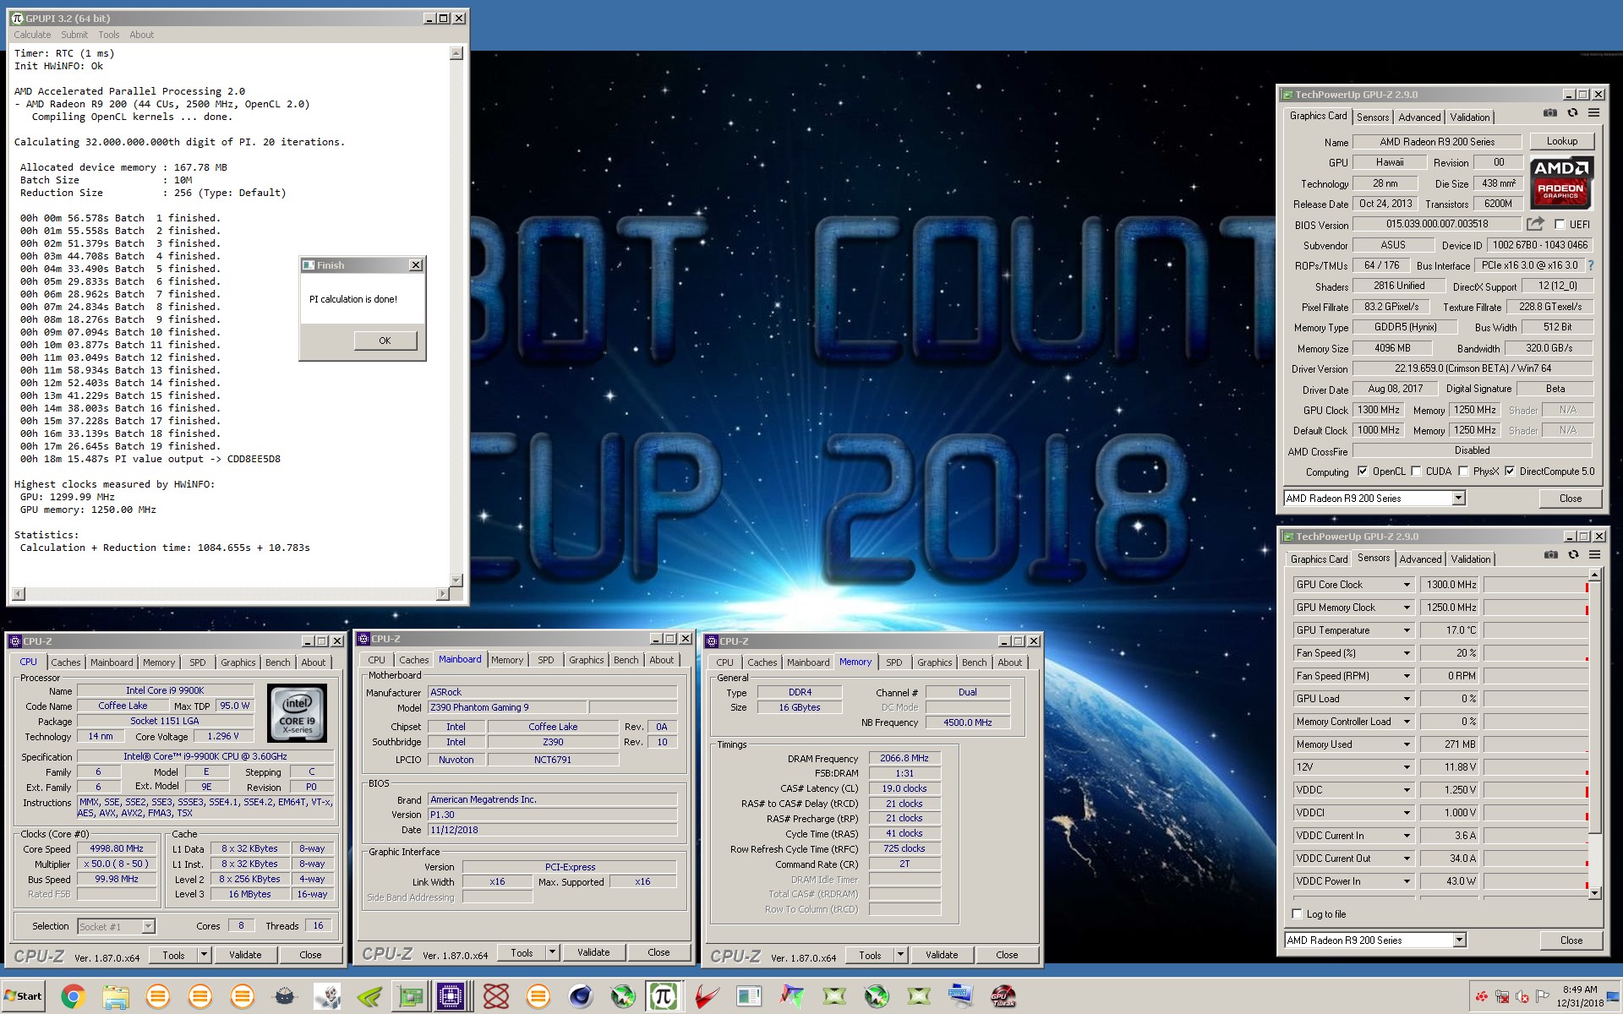Screen dimensions: 1623x1014
Task: Expand the Memory Used sensor dropdown
Action: point(1407,744)
